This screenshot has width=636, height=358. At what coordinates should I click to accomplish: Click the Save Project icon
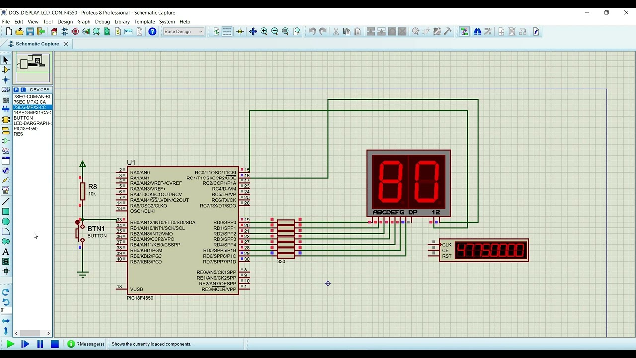point(30,32)
